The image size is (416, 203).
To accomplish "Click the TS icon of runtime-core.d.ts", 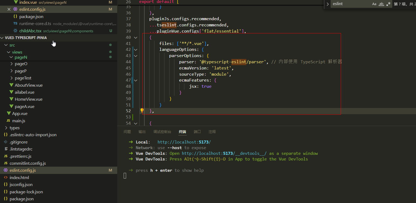I will click(15, 23).
